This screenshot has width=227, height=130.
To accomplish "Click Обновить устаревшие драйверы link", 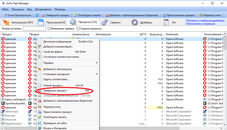I will tap(205, 21).
